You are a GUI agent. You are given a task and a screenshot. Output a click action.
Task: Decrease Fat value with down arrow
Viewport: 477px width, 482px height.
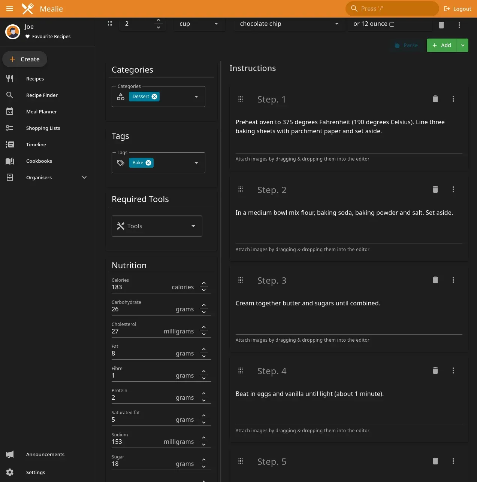tap(204, 356)
